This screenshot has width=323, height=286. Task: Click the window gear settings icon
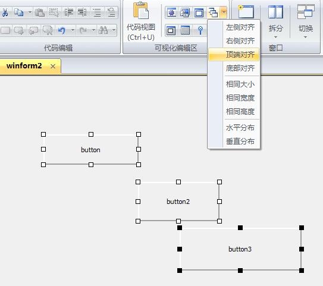(x=171, y=12)
